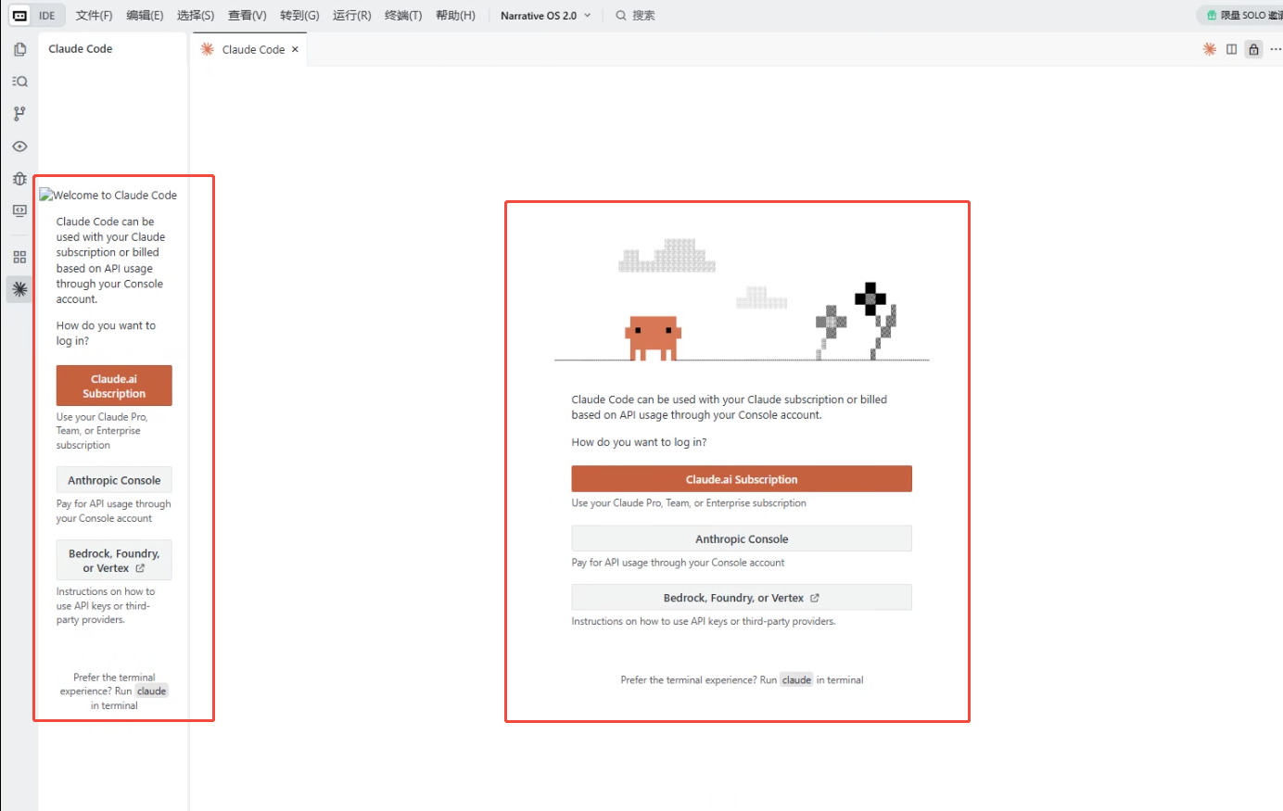Open the editor's three-dot more actions menu
Image resolution: width=1283 pixels, height=811 pixels.
[1276, 49]
